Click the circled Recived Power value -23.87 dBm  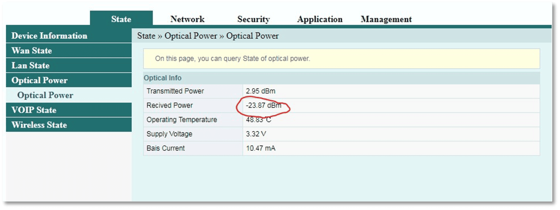[263, 105]
